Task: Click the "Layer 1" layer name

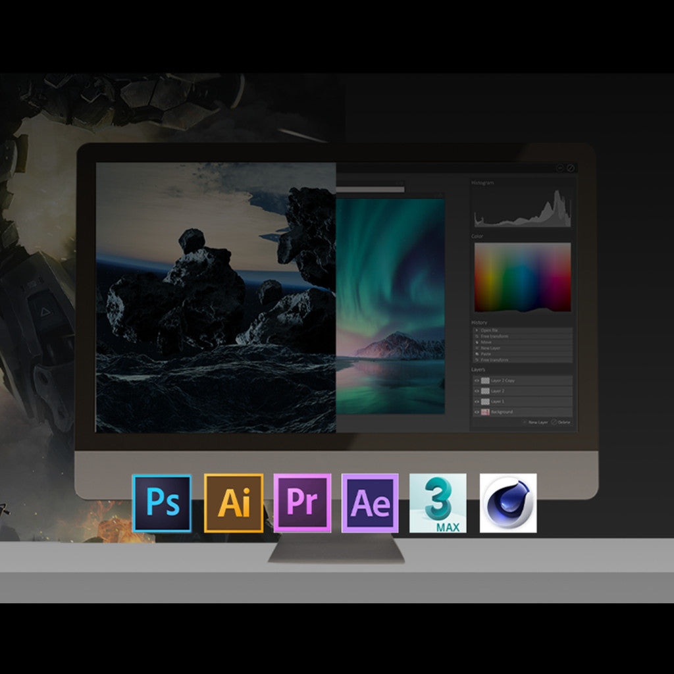Action: [498, 402]
